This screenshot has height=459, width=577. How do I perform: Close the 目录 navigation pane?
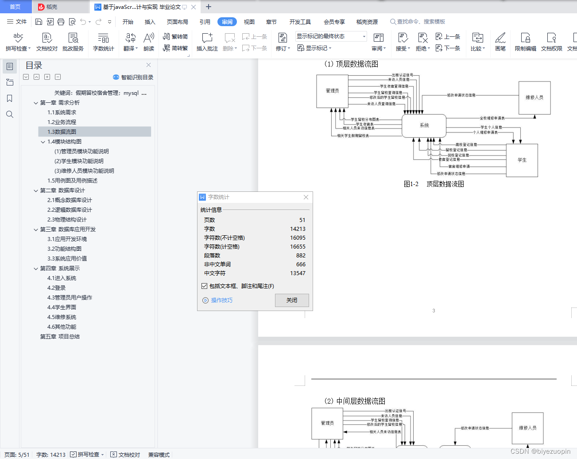point(149,65)
